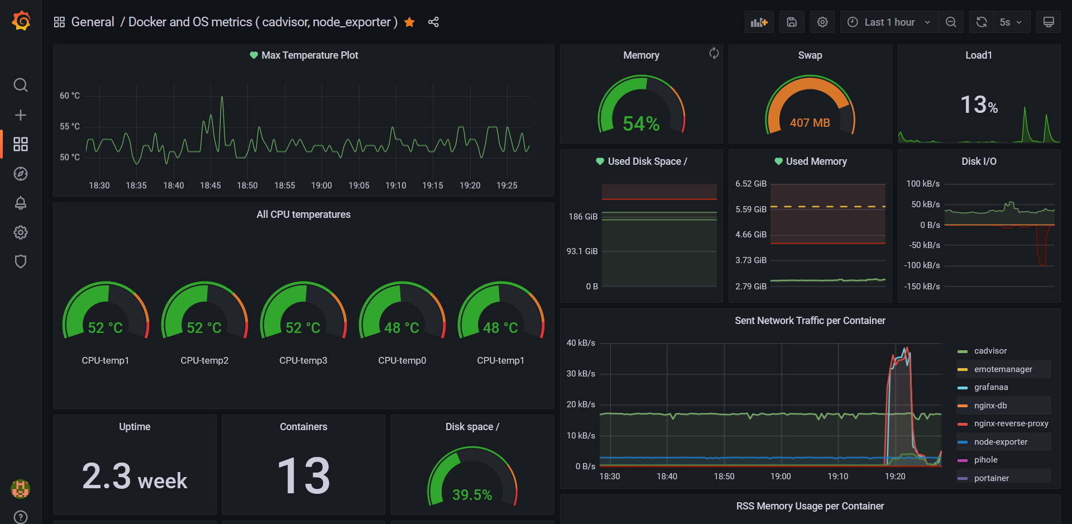The width and height of the screenshot is (1072, 524).
Task: Refresh the dashboard with the refresh button
Action: (981, 22)
